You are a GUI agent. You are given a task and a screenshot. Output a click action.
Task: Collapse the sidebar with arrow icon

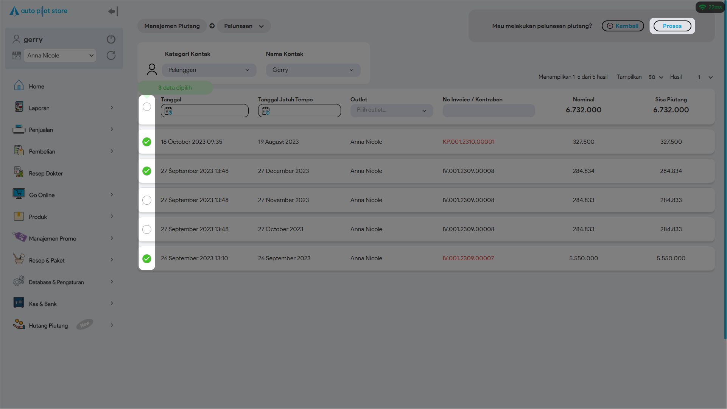113,11
